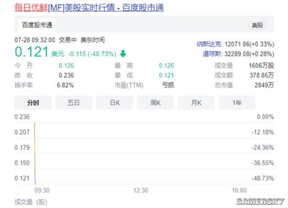Switch chart to 五日 view

tap(74, 102)
